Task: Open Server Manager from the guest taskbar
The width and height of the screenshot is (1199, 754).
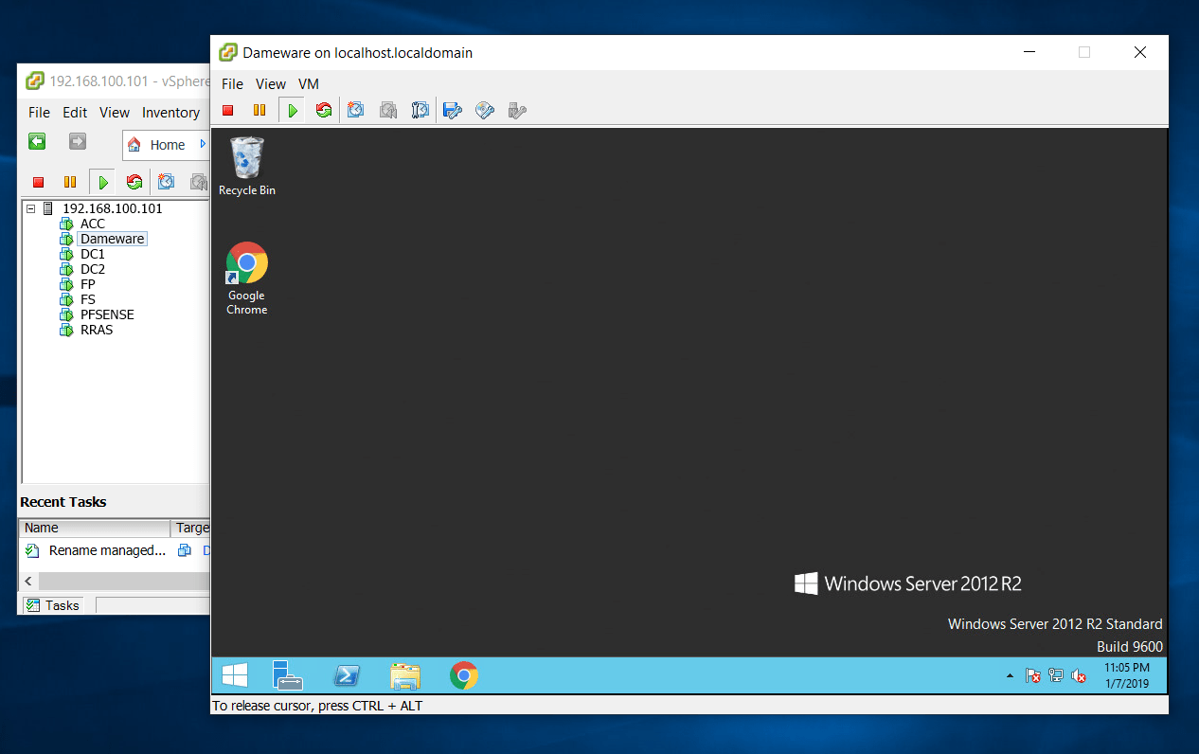Action: click(288, 675)
